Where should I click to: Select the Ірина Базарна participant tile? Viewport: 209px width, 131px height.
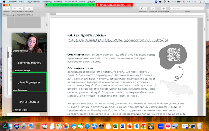click(29, 102)
